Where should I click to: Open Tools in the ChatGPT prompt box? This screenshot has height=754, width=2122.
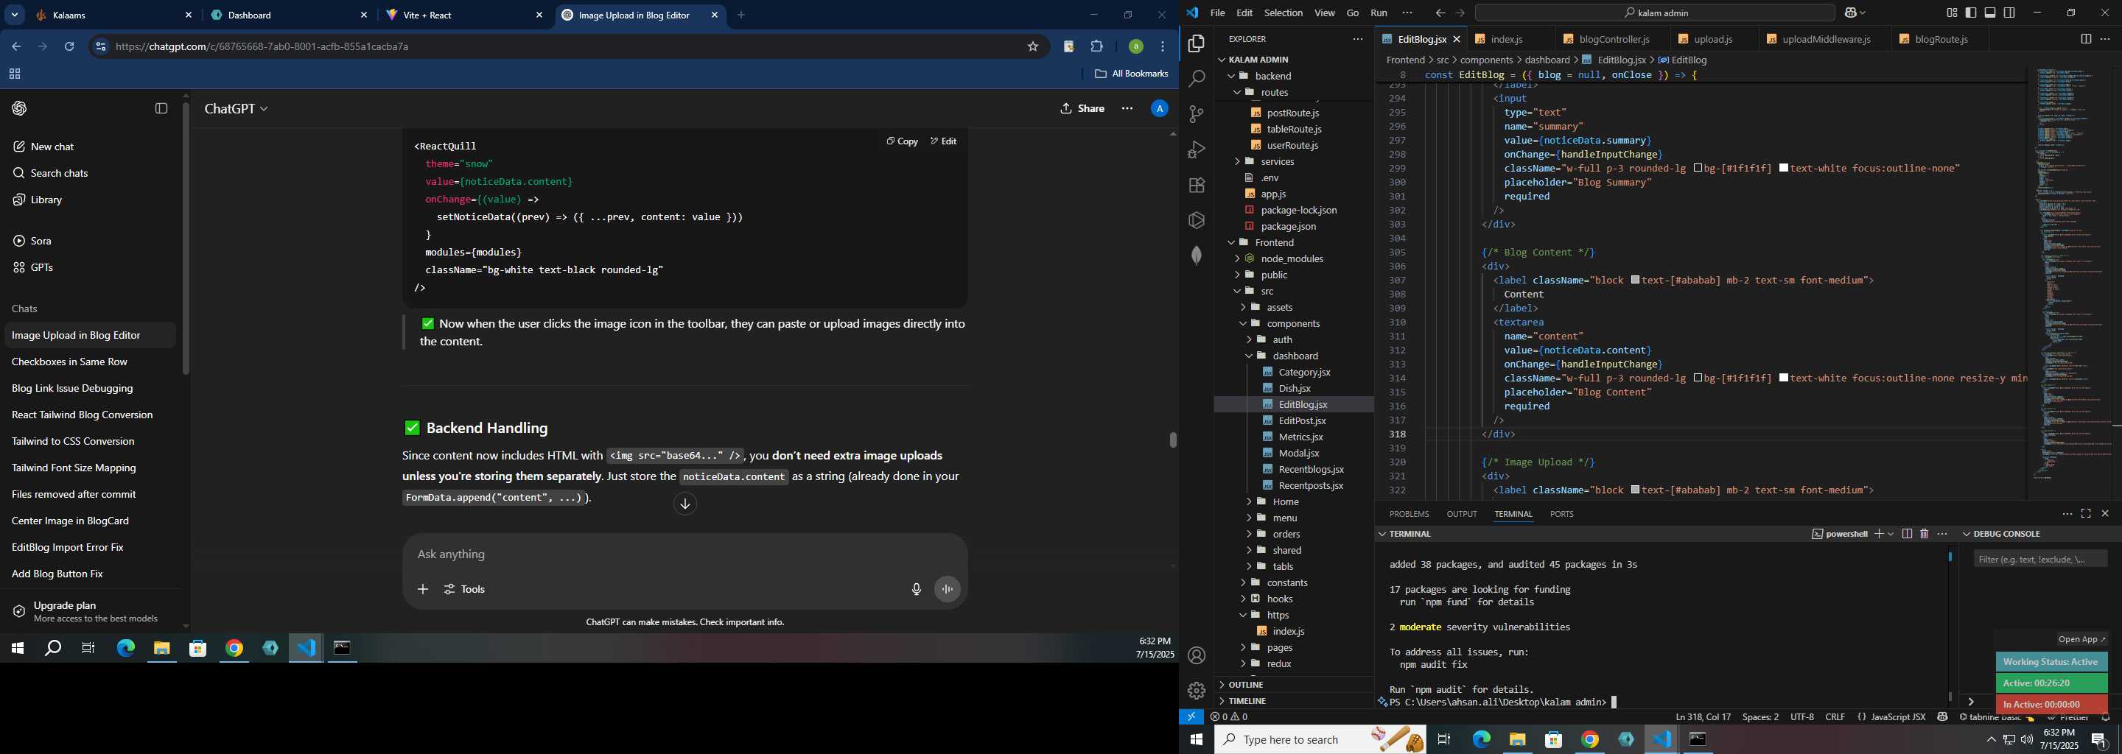465,589
